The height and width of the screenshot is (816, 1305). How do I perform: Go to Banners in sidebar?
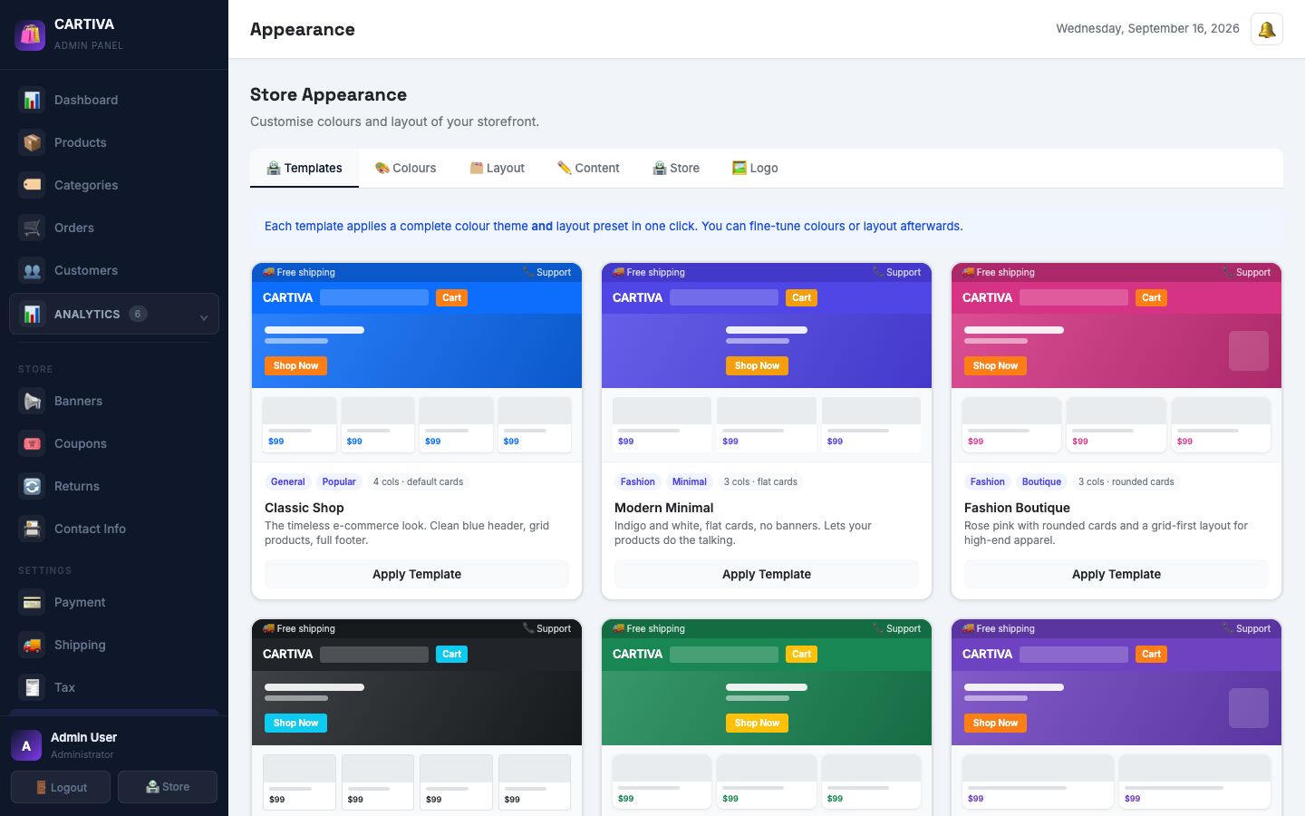pos(114,401)
